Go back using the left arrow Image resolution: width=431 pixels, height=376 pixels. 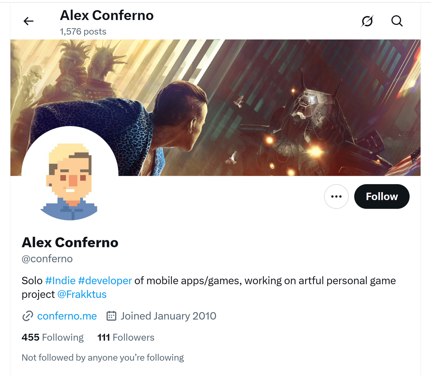tap(29, 21)
